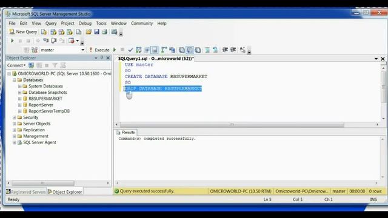Image resolution: width=388 pixels, height=218 pixels.
Task: Expand the Security folder
Action: click(15, 117)
